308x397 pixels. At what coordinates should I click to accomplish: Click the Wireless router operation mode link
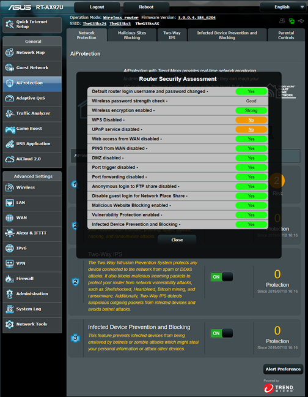[x=120, y=18]
